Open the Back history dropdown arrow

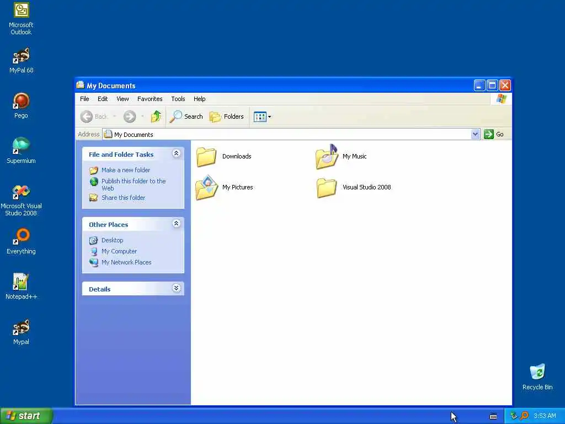point(115,116)
